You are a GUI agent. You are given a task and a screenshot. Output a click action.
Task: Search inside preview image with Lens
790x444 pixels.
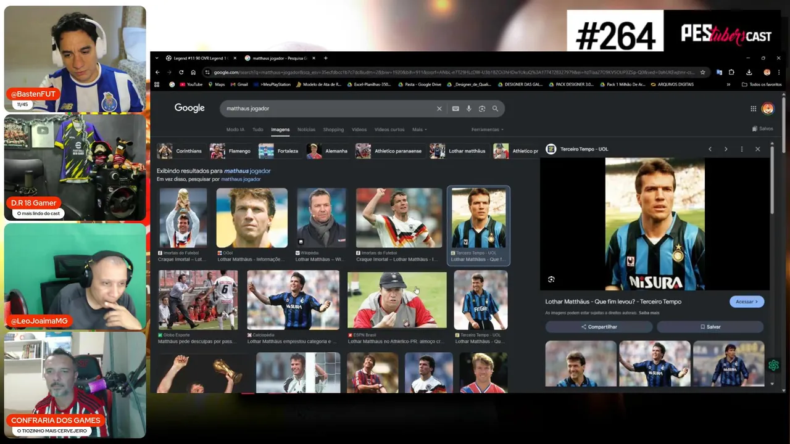(551, 279)
